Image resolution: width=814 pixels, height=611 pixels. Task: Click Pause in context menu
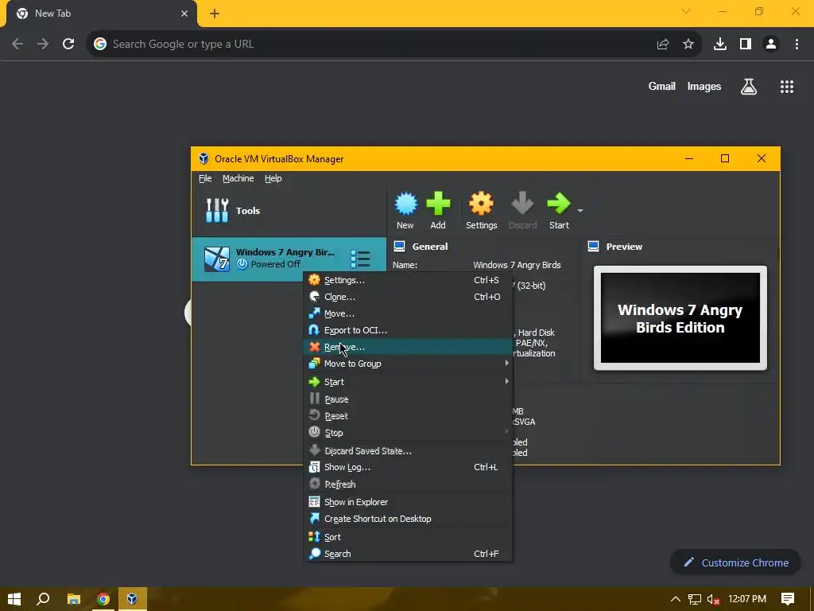408,399
